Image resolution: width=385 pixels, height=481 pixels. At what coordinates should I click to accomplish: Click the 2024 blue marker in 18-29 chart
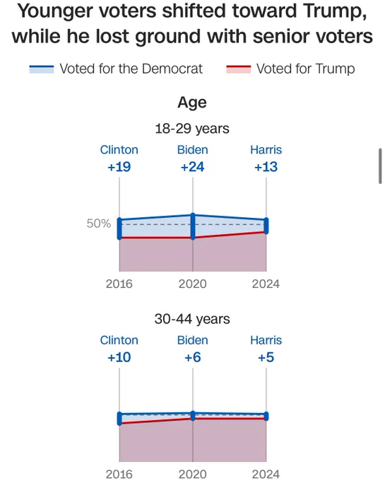coord(266,226)
